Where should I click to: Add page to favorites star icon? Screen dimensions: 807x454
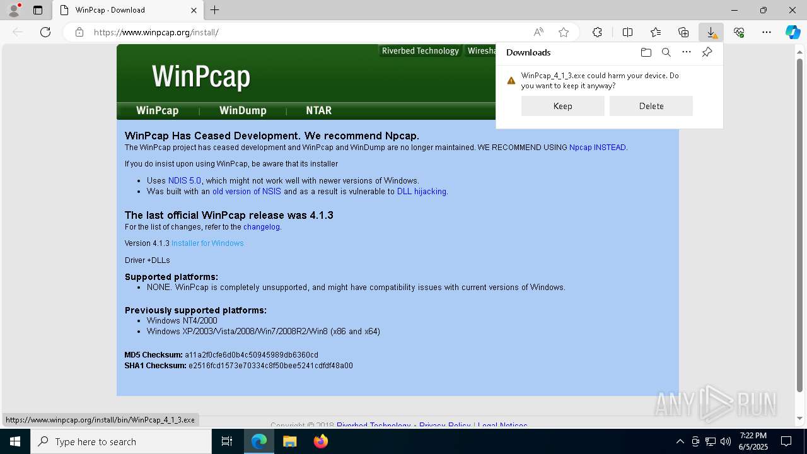coord(564,32)
